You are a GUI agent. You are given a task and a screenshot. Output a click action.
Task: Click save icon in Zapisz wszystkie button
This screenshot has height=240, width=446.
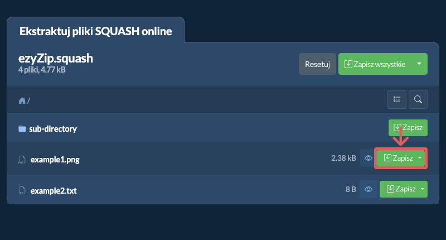[348, 64]
